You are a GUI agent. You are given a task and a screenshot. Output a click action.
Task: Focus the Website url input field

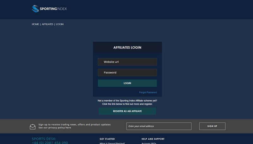click(127, 62)
